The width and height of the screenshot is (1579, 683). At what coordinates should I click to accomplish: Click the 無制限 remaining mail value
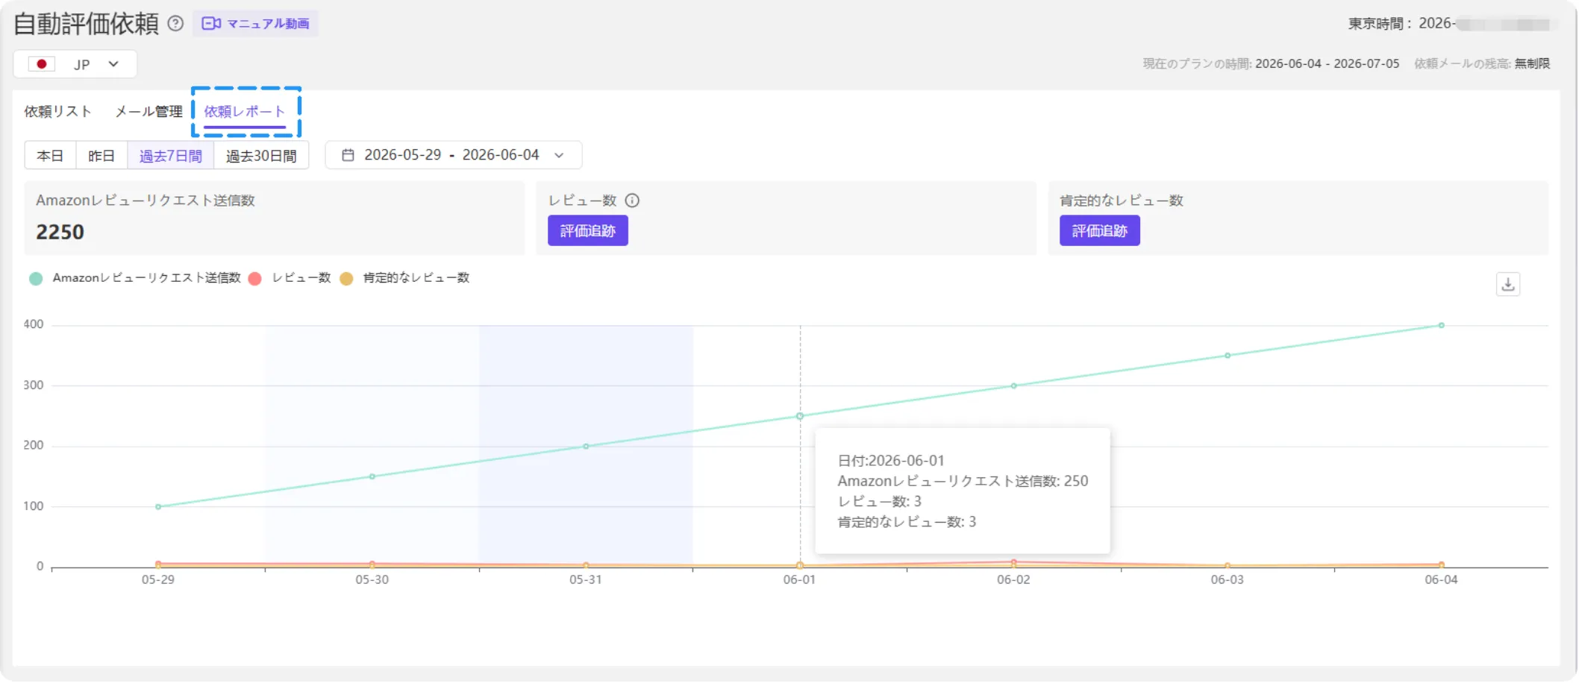[1532, 64]
